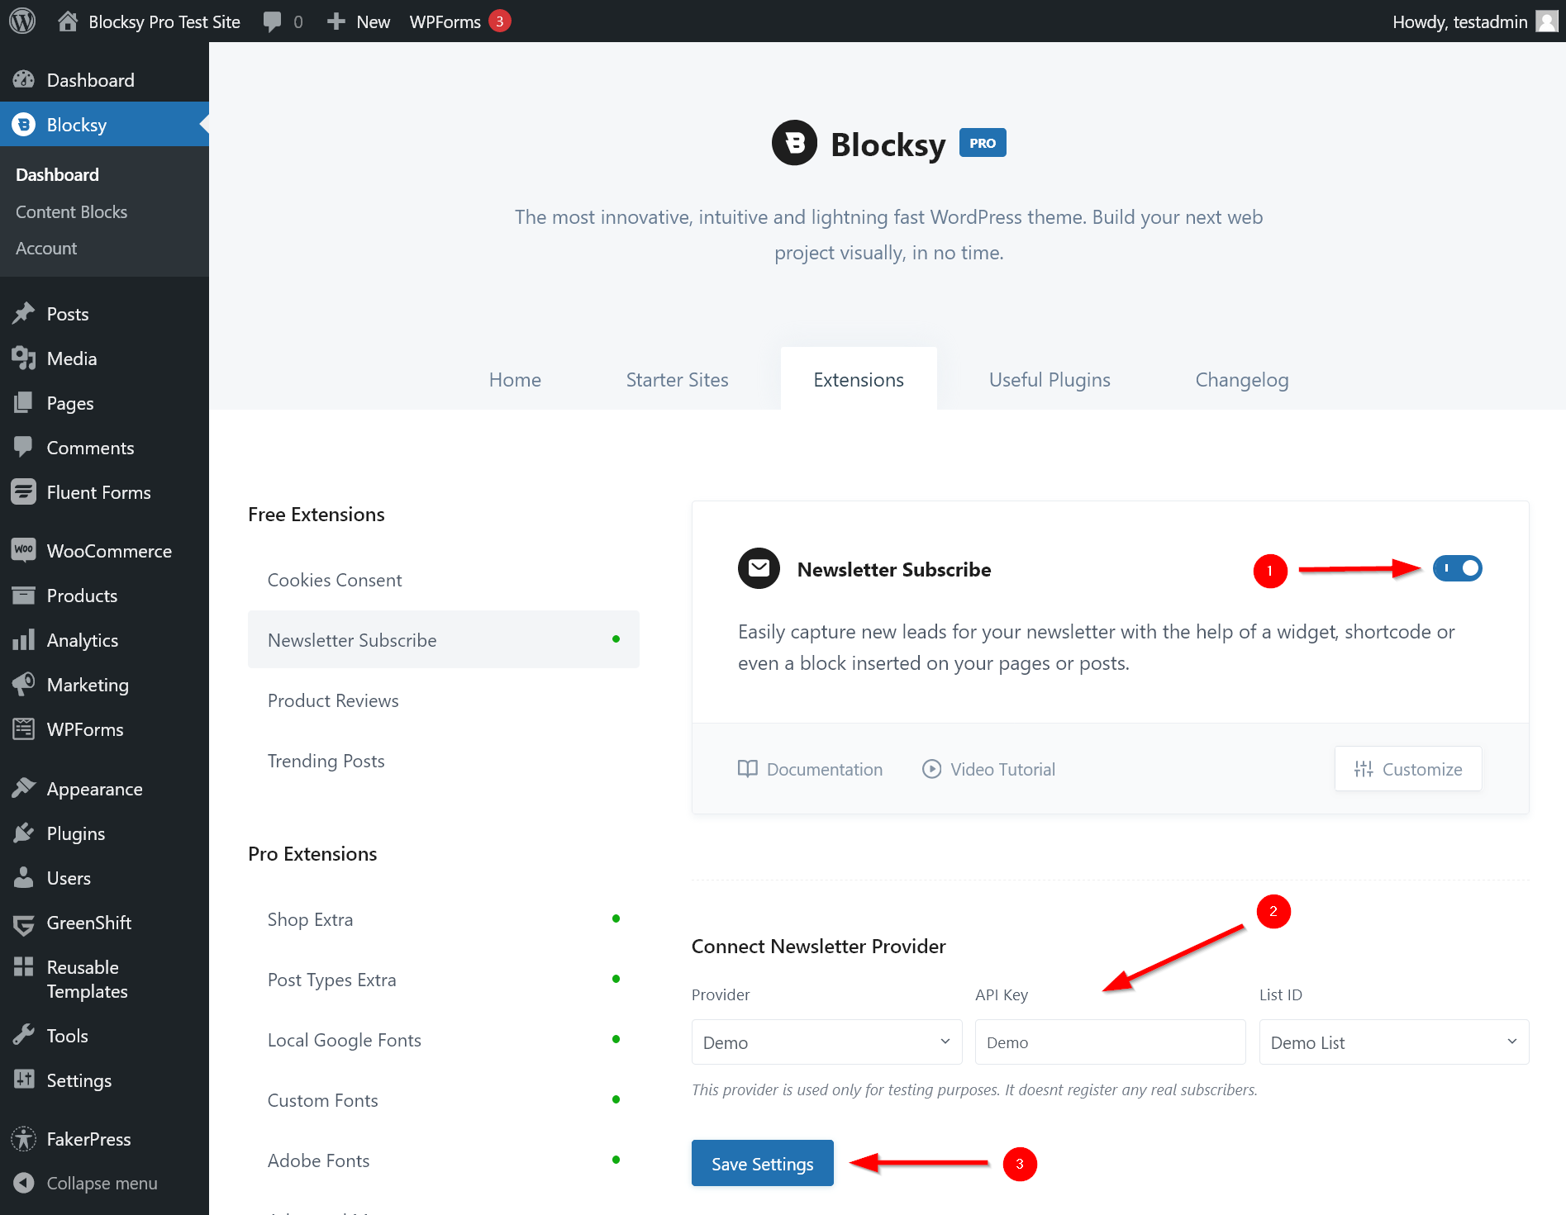This screenshot has height=1215, width=1566.
Task: Click WPForms in the admin bar
Action: tap(445, 21)
